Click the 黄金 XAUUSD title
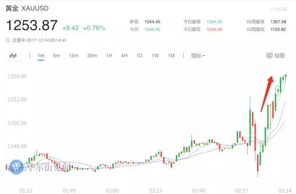Viewport: 296px width, 194px height. (27, 9)
